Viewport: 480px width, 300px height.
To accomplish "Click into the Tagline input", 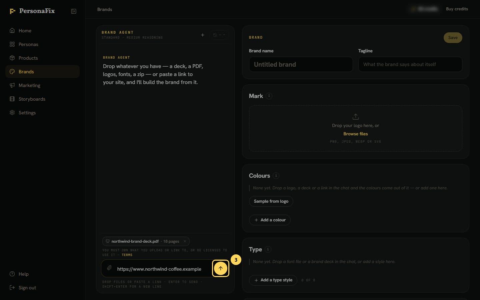I will (x=410, y=64).
